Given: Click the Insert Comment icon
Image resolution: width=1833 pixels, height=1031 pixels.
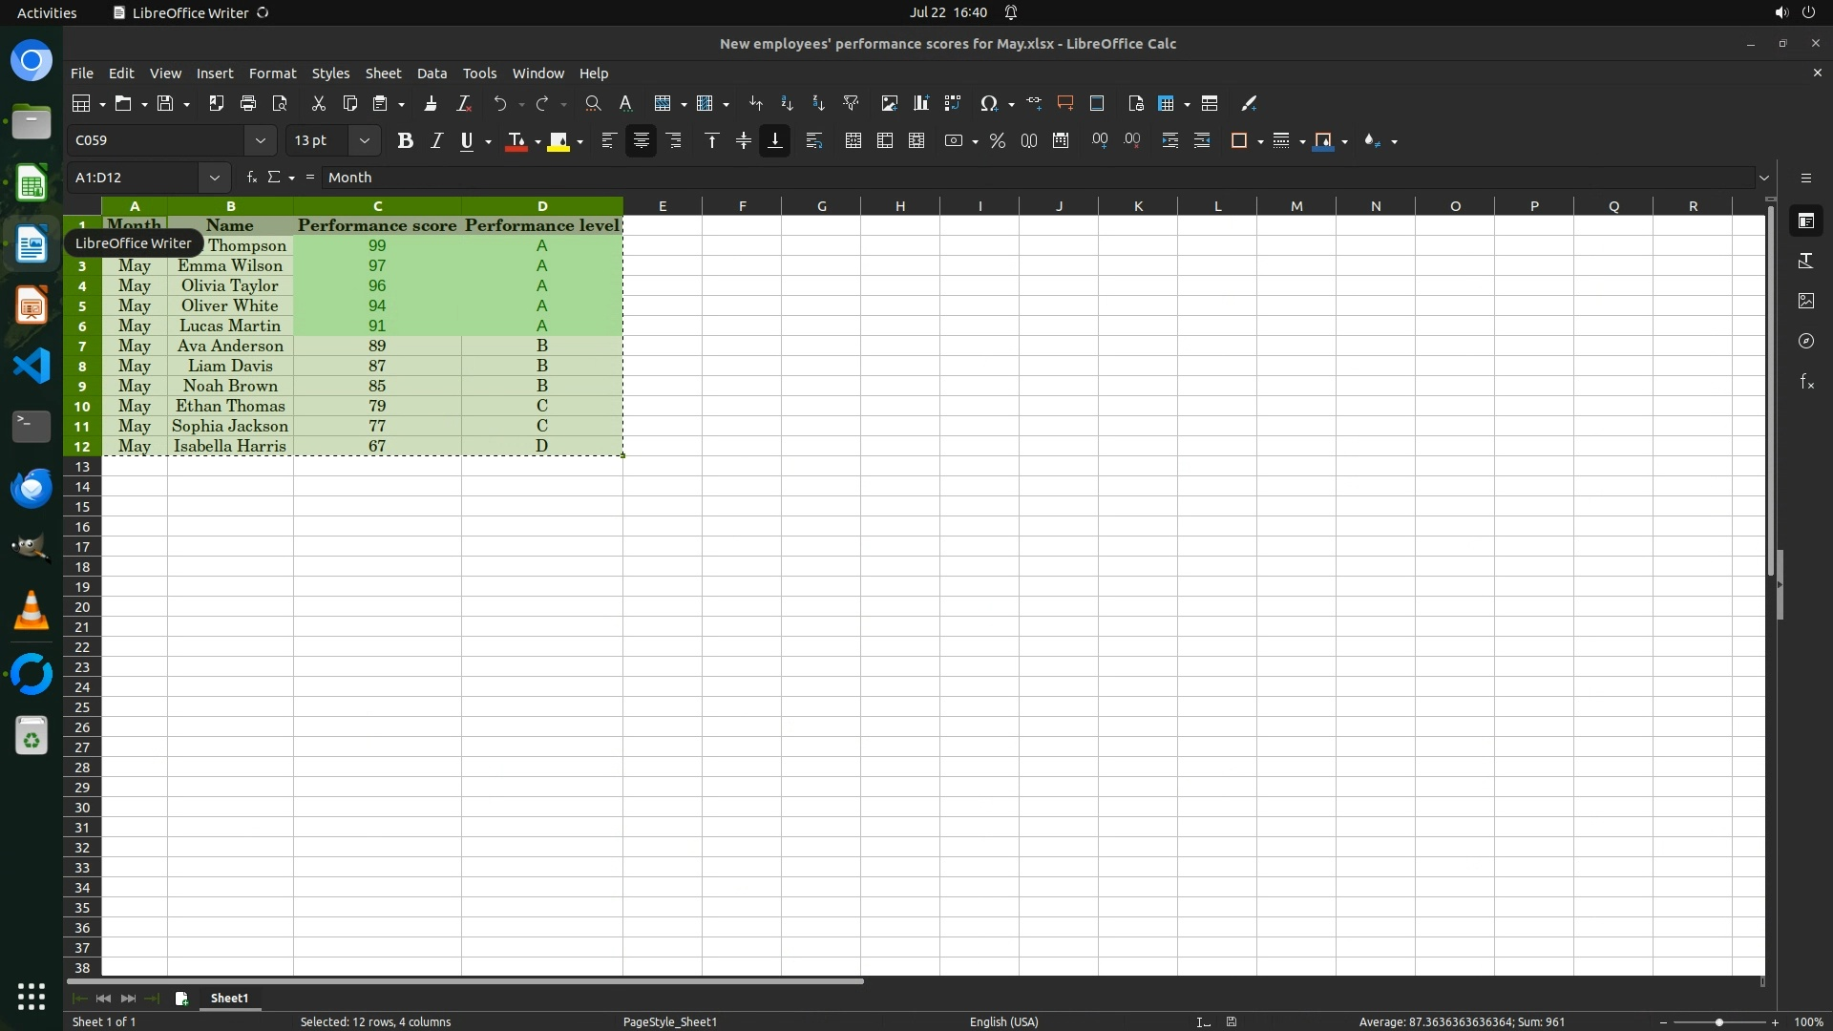Looking at the screenshot, I should tap(1065, 103).
